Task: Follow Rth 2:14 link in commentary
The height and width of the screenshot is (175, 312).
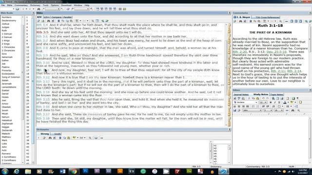Action: 294,71
